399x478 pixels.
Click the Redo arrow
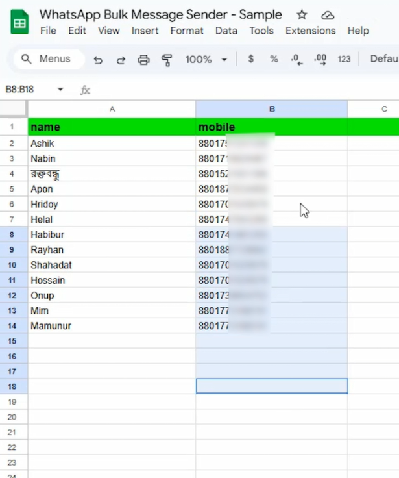click(121, 60)
